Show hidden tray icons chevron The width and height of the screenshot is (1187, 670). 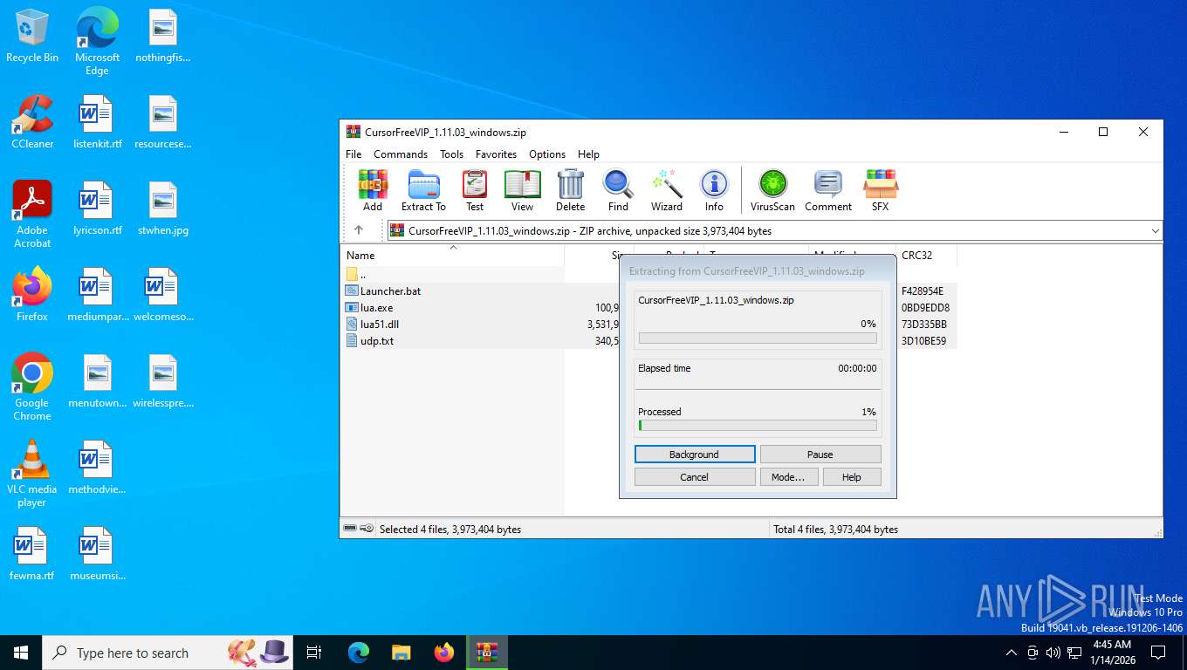click(1011, 653)
